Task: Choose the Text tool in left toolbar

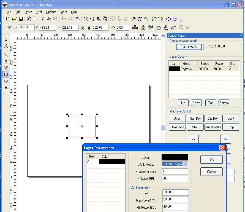Action: point(6,88)
